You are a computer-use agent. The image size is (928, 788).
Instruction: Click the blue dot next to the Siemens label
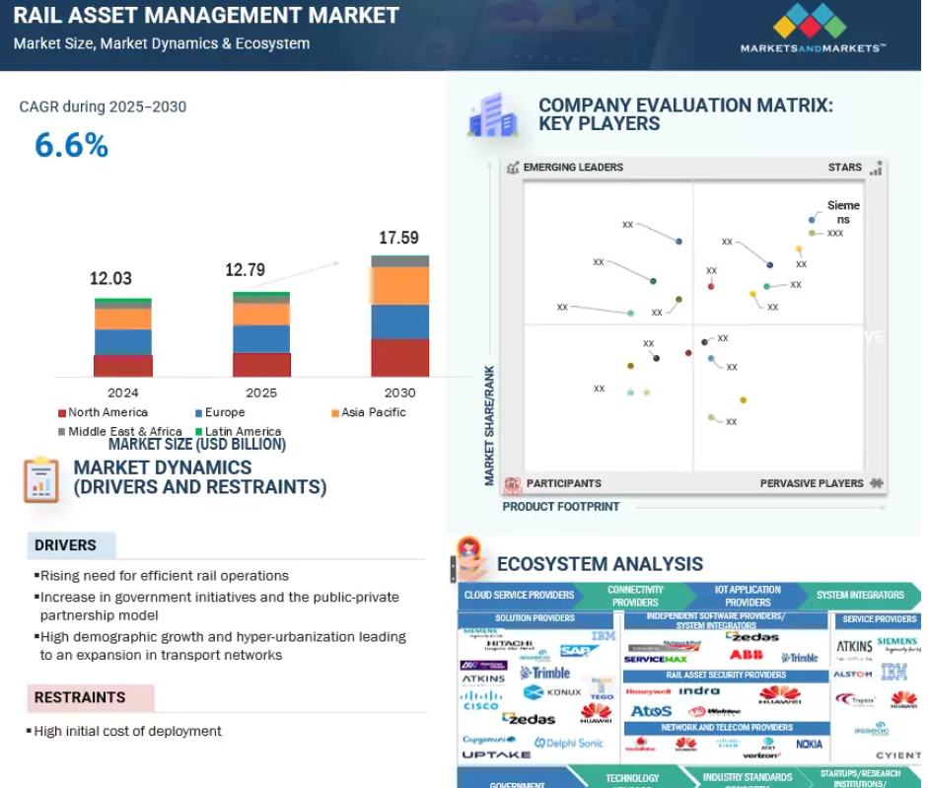point(812,220)
